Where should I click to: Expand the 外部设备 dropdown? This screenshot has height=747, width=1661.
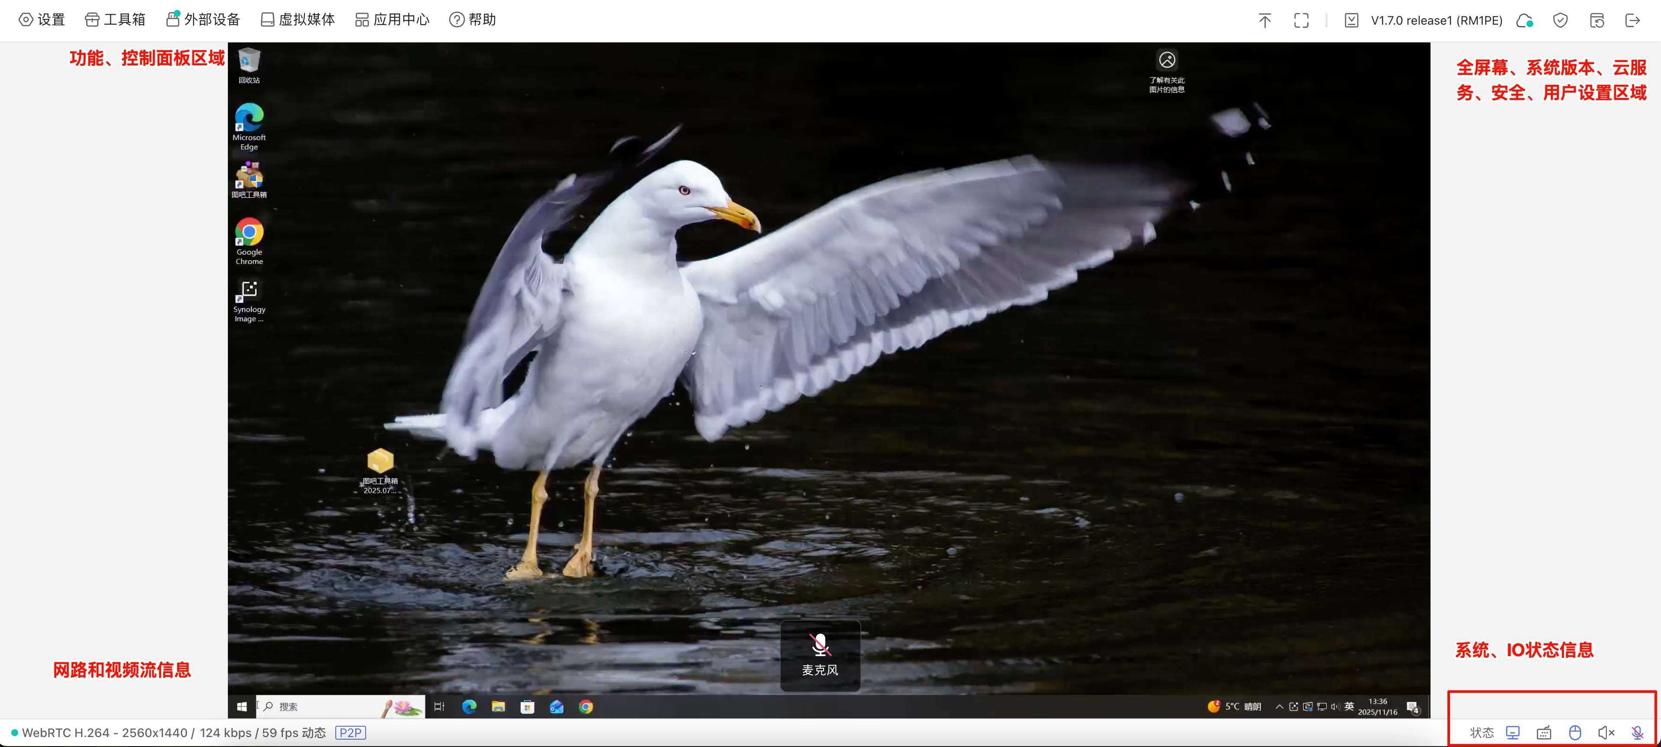[x=203, y=20]
